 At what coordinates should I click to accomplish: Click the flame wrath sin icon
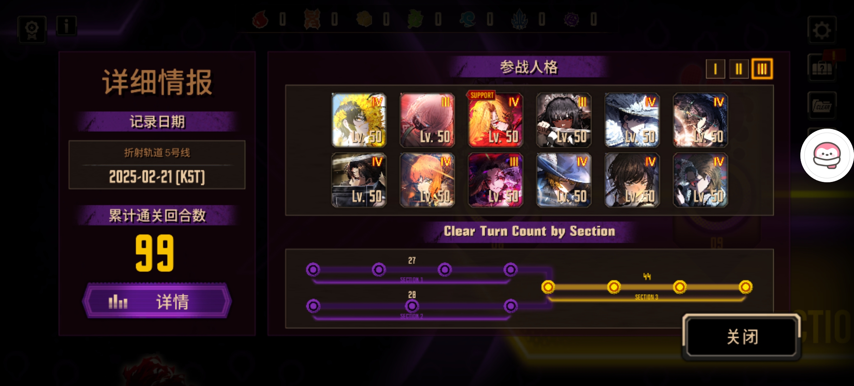tap(260, 19)
